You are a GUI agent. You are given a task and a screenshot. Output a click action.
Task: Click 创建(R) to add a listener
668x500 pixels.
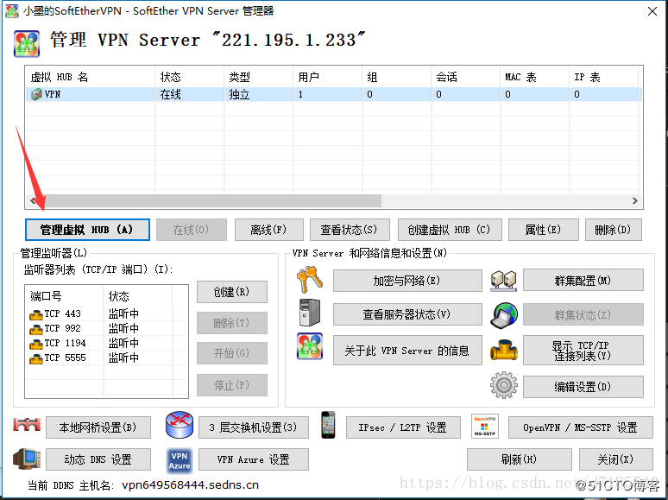point(232,292)
